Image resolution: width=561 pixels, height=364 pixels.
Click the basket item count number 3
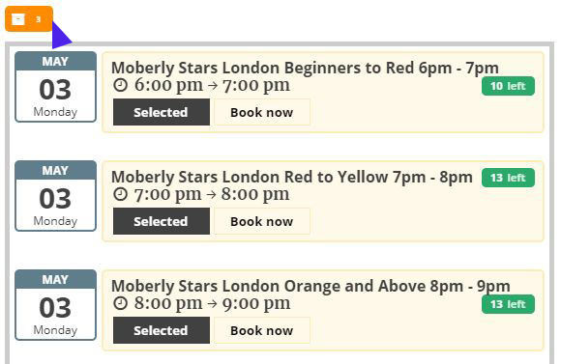click(39, 19)
